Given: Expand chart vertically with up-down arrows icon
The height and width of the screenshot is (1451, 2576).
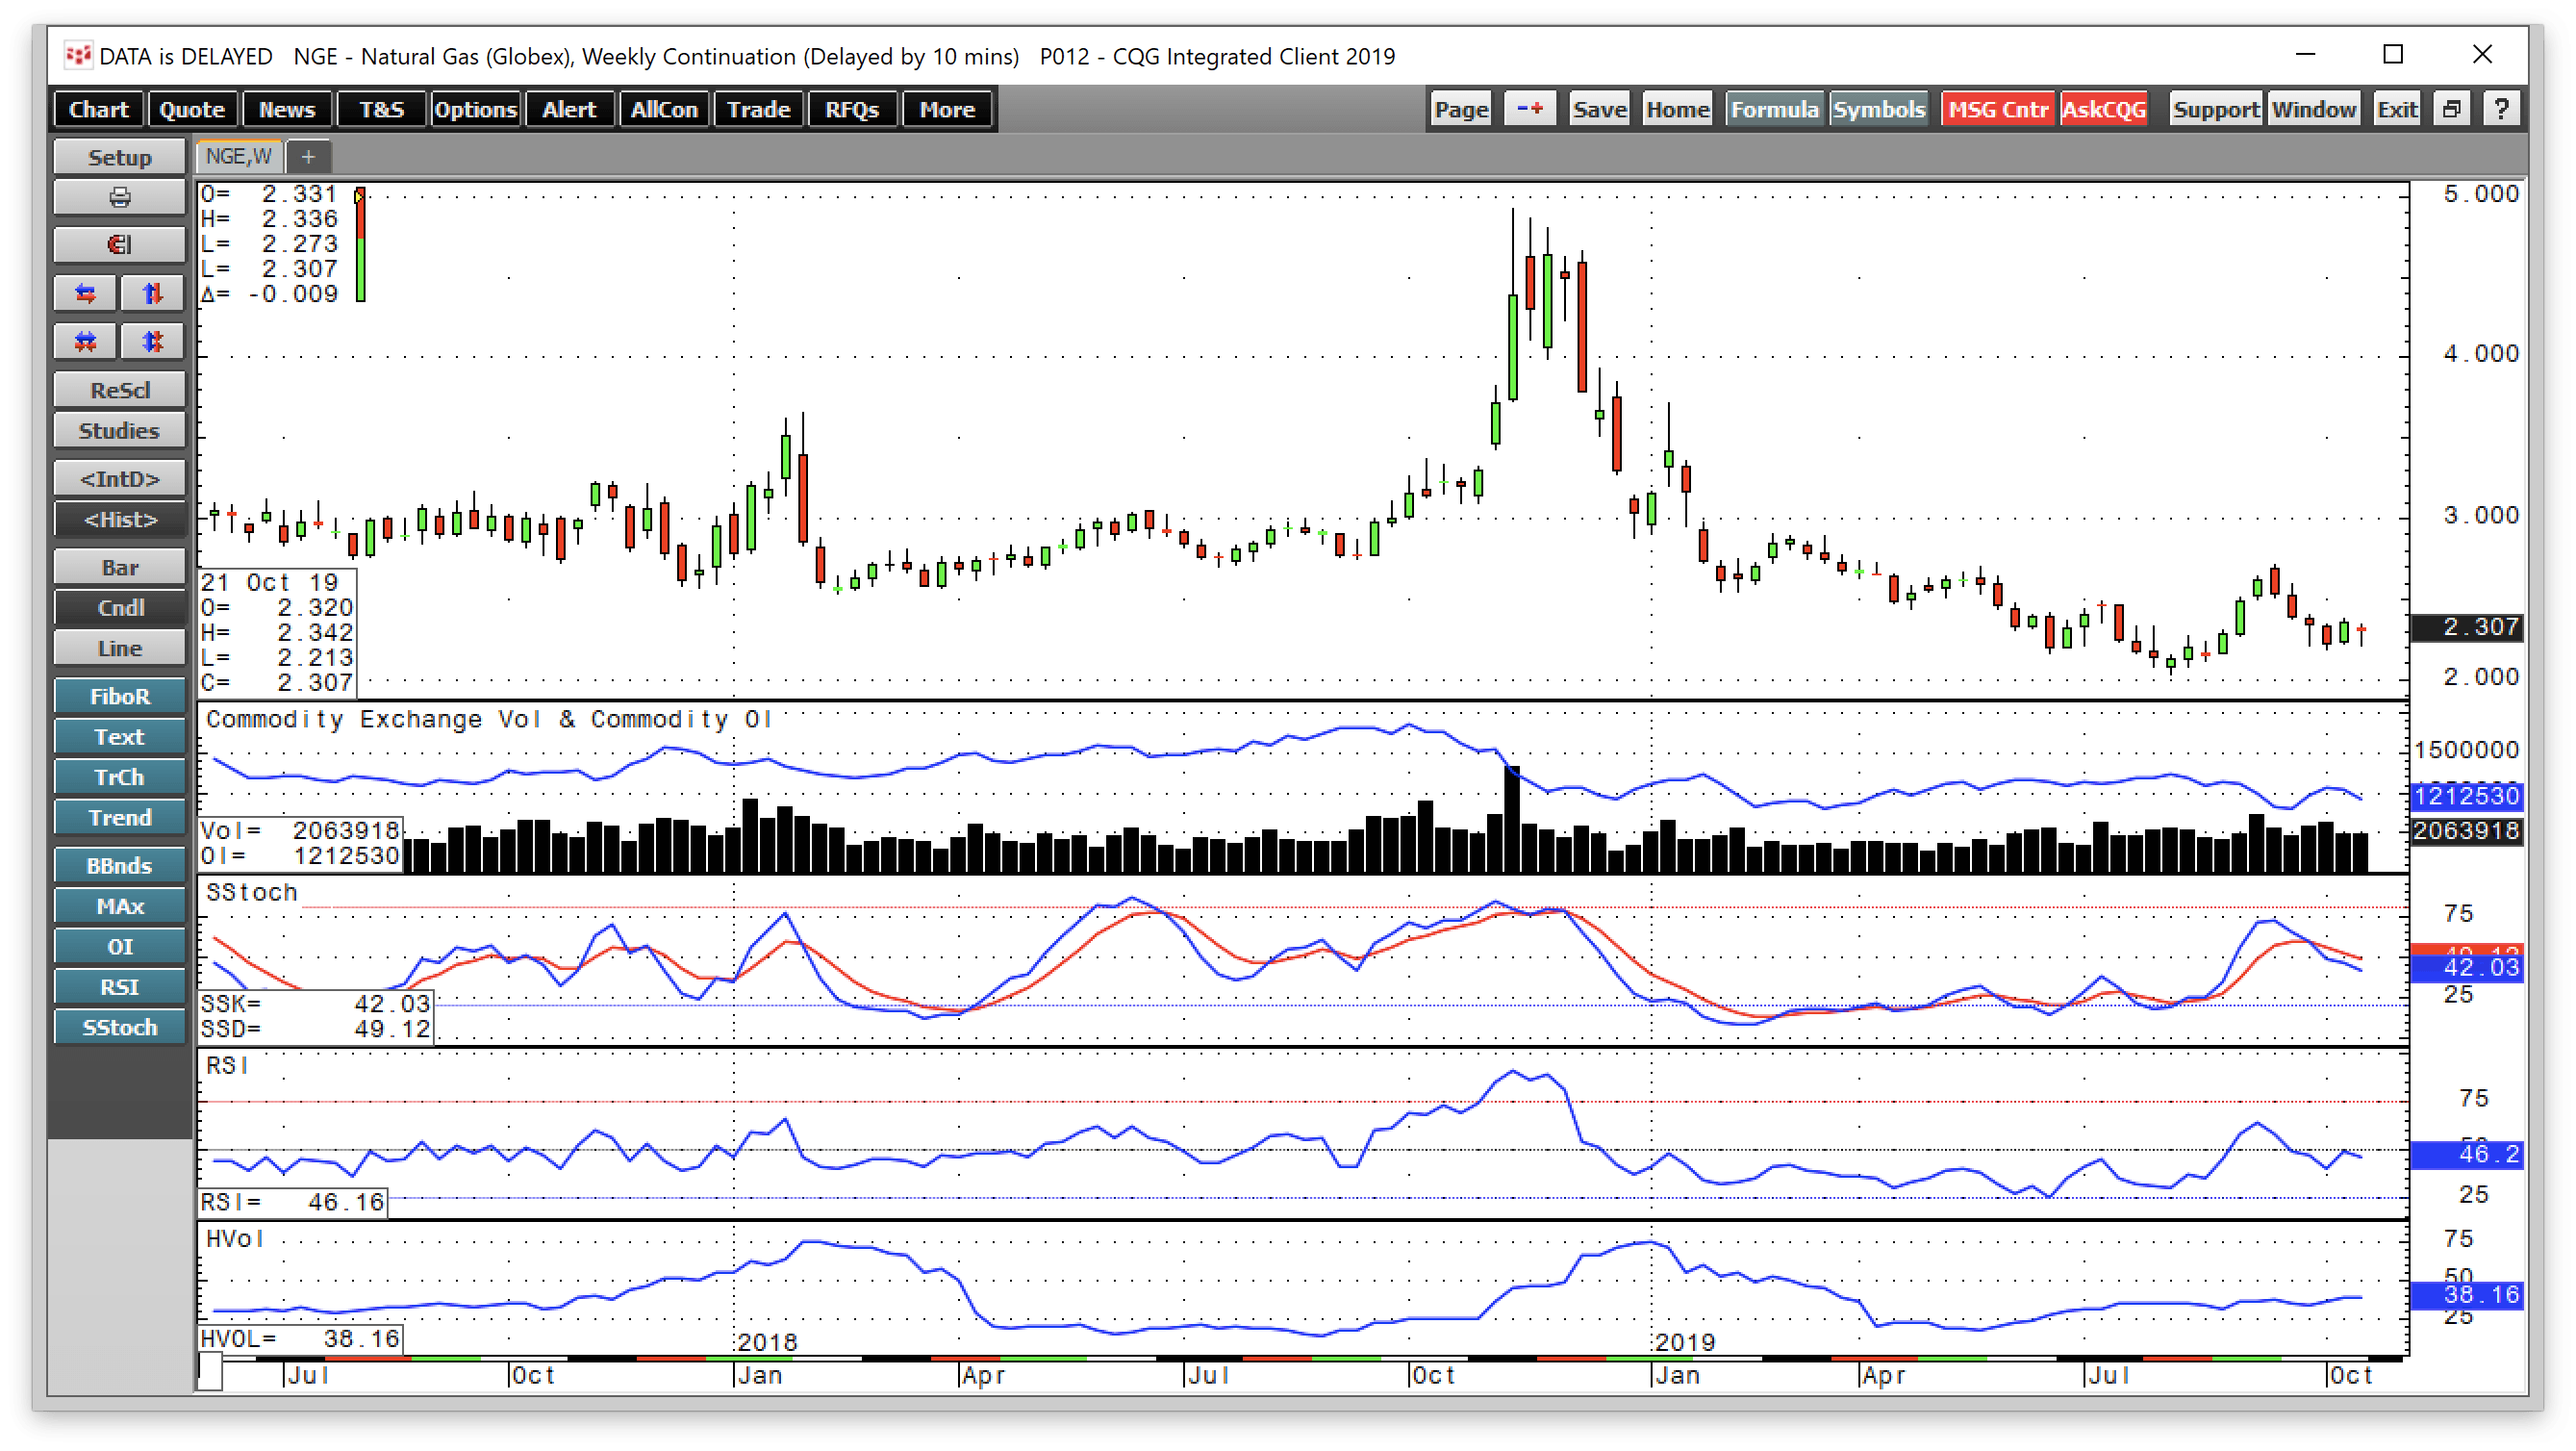Looking at the screenshot, I should point(152,294).
